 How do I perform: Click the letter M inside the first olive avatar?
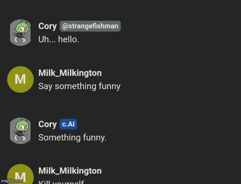20,79
